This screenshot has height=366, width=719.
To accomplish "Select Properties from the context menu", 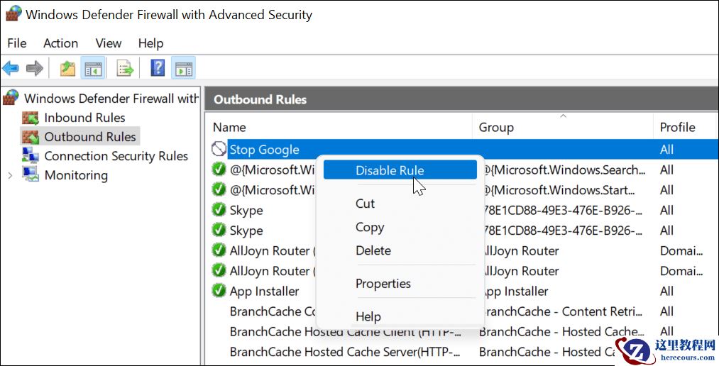I will 383,284.
